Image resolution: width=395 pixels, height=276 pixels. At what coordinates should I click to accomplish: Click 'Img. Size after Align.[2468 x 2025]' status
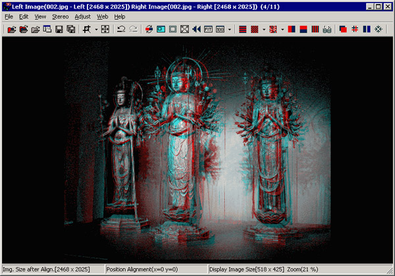46,269
